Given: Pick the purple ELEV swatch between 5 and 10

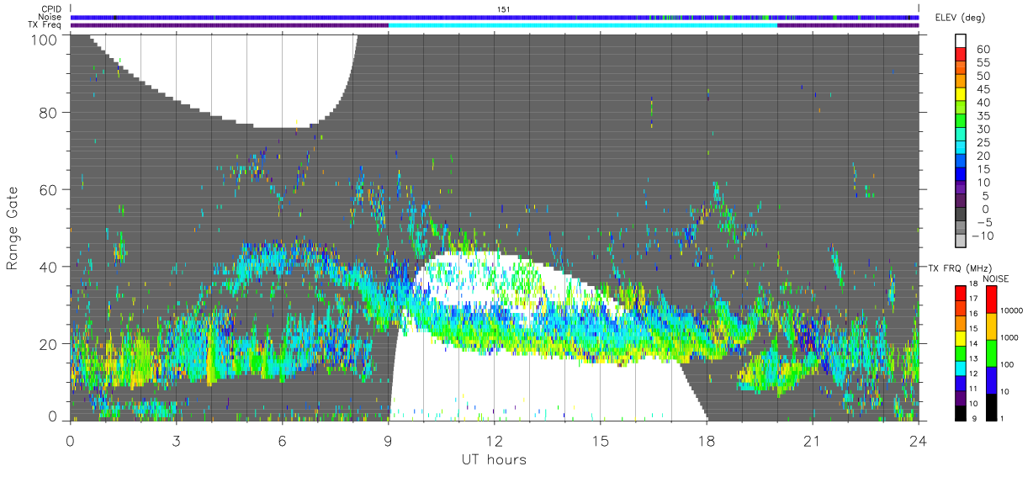Looking at the screenshot, I should (961, 188).
